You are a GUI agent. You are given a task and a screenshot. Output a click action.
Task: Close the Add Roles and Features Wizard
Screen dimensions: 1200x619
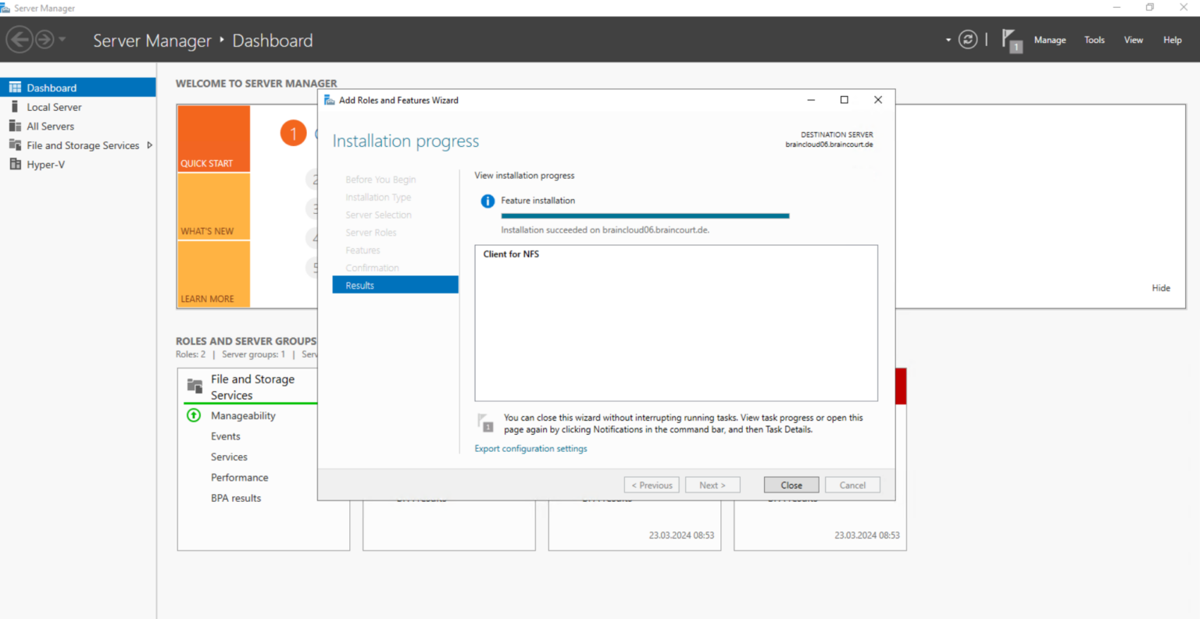pos(791,484)
